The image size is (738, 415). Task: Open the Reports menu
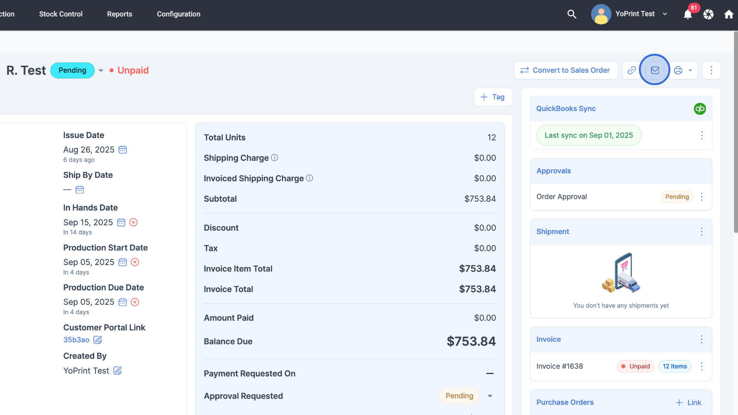coord(120,14)
